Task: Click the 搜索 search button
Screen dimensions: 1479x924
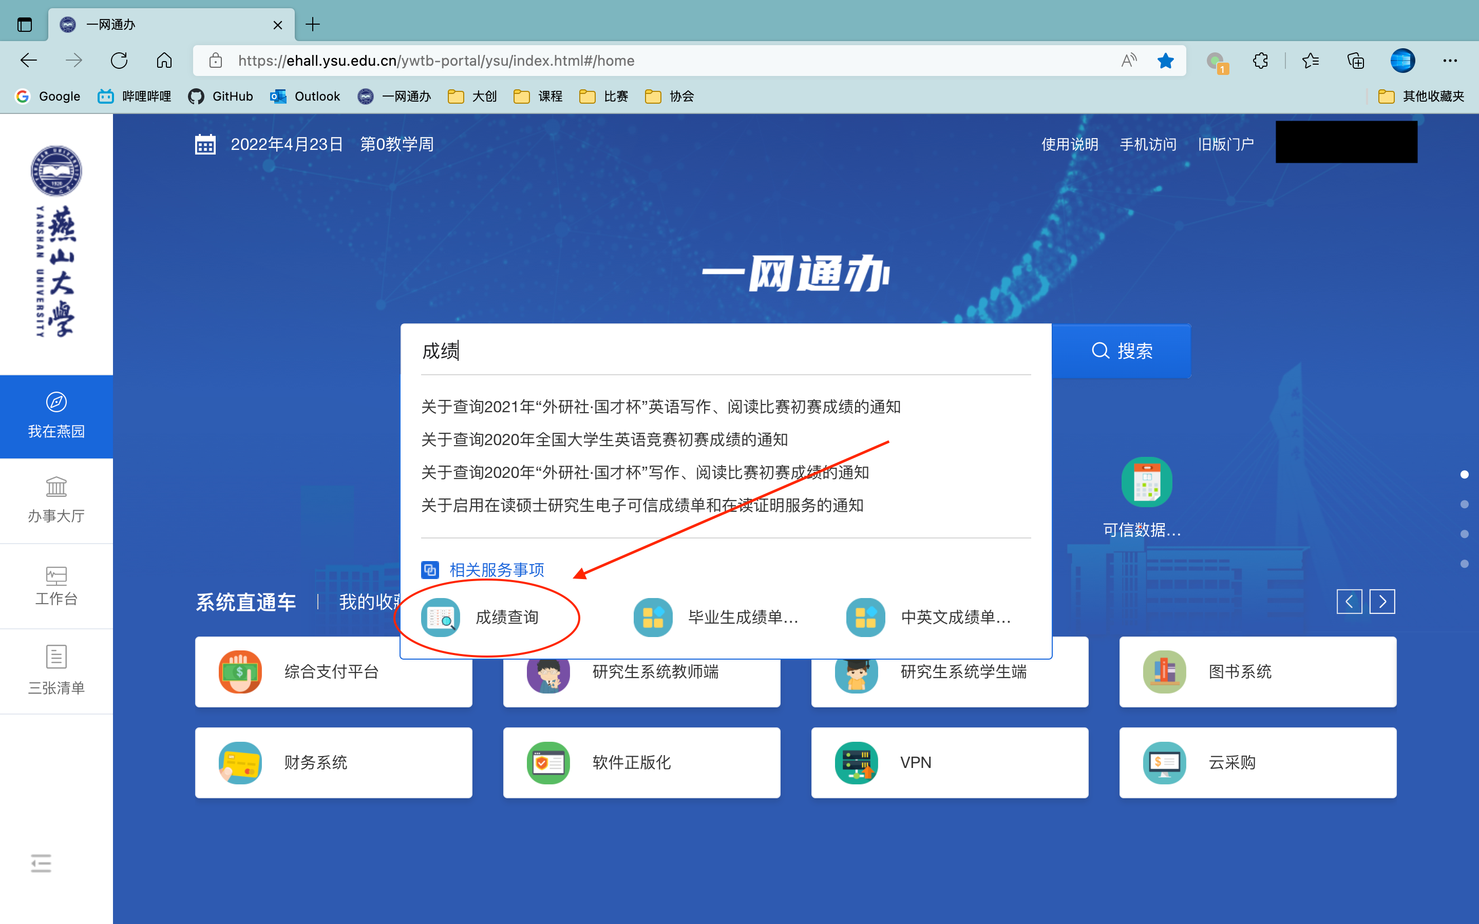Action: (1123, 351)
